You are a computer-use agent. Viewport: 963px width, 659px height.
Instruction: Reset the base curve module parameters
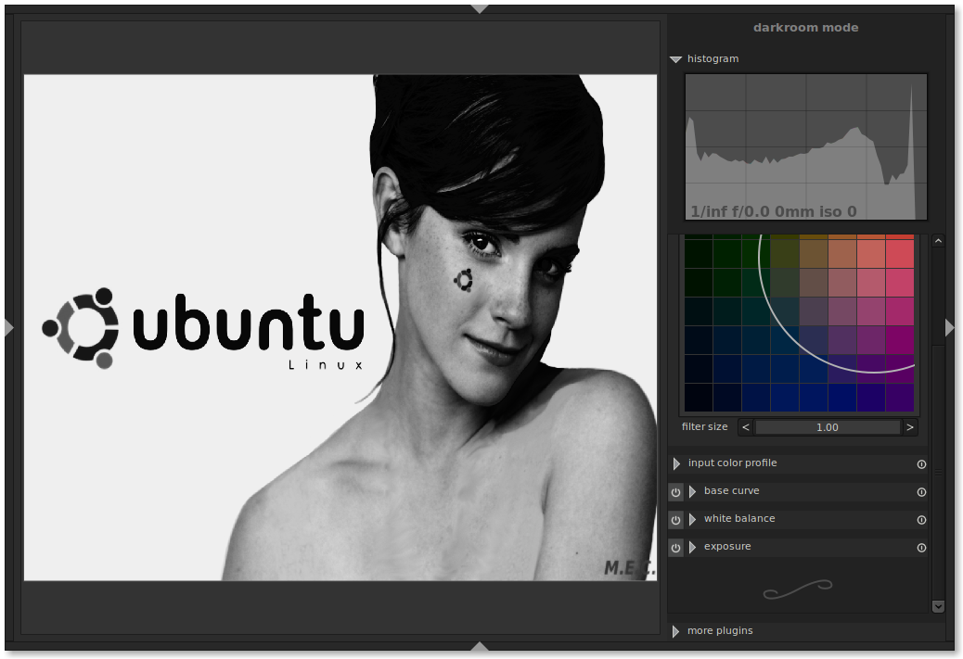point(921,492)
